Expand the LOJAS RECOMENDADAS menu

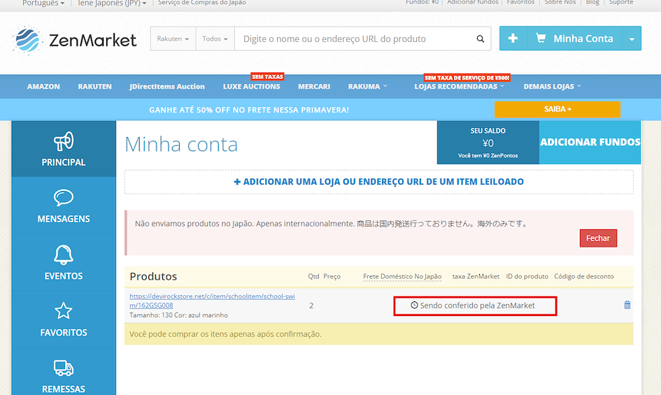[459, 87]
